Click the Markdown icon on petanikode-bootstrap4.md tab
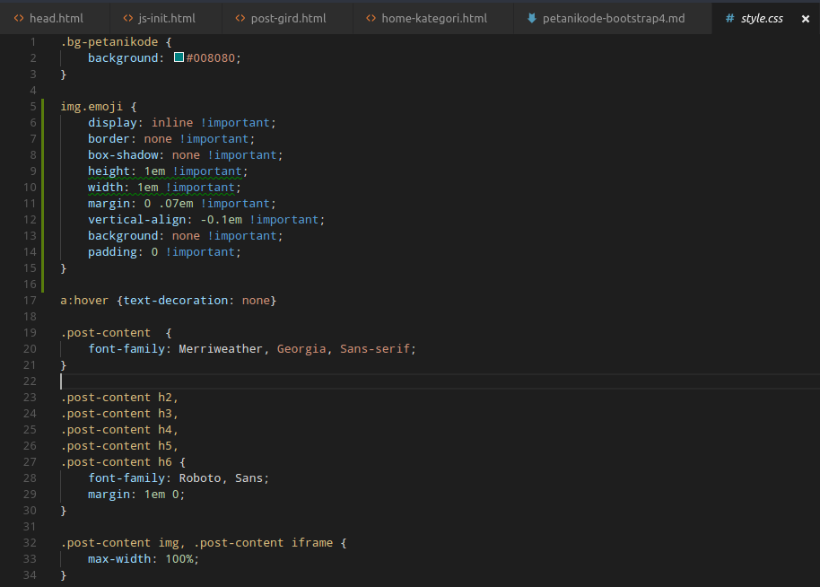 coord(531,17)
